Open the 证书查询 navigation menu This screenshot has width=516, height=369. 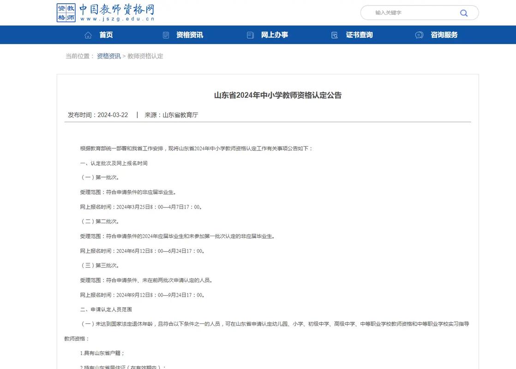click(x=360, y=35)
